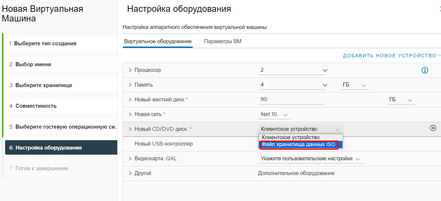Remove the new CD/DVD drive device
Image resolution: width=441 pixels, height=201 pixels.
pos(433,128)
